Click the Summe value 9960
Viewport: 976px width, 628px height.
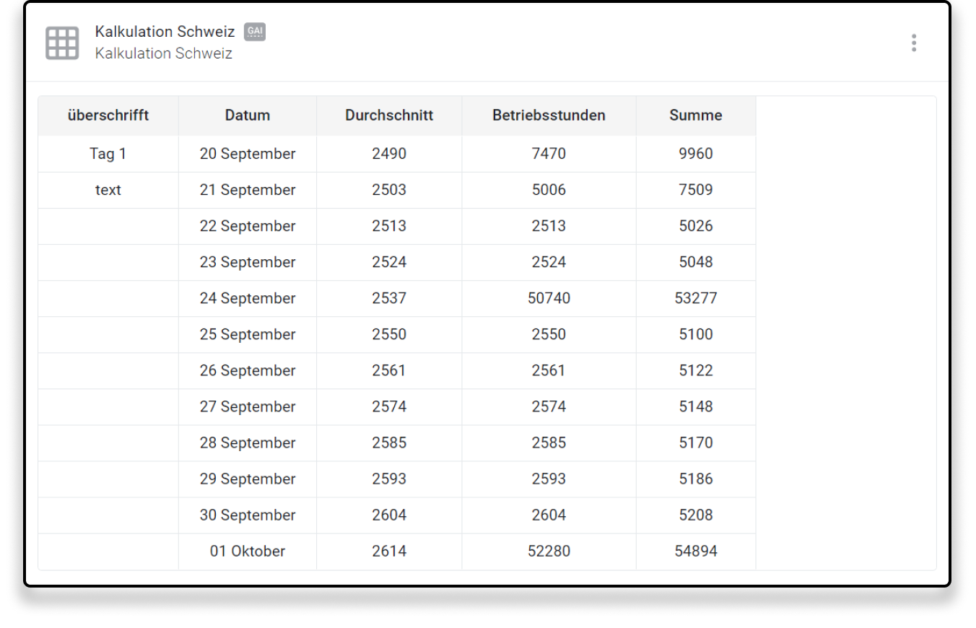(x=695, y=154)
